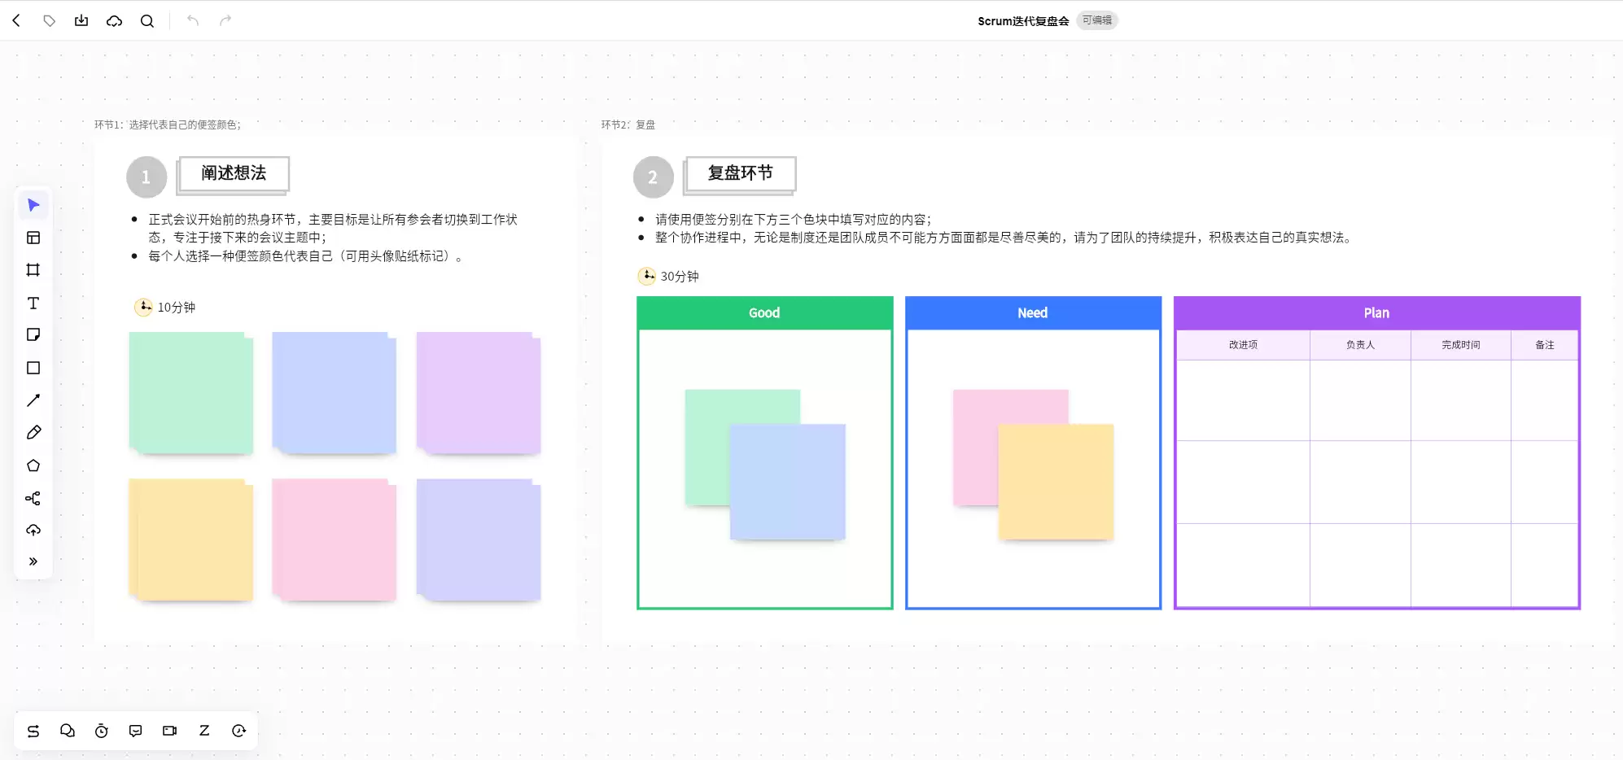This screenshot has height=760, width=1623.
Task: Go back with the left arrow
Action: pos(16,21)
